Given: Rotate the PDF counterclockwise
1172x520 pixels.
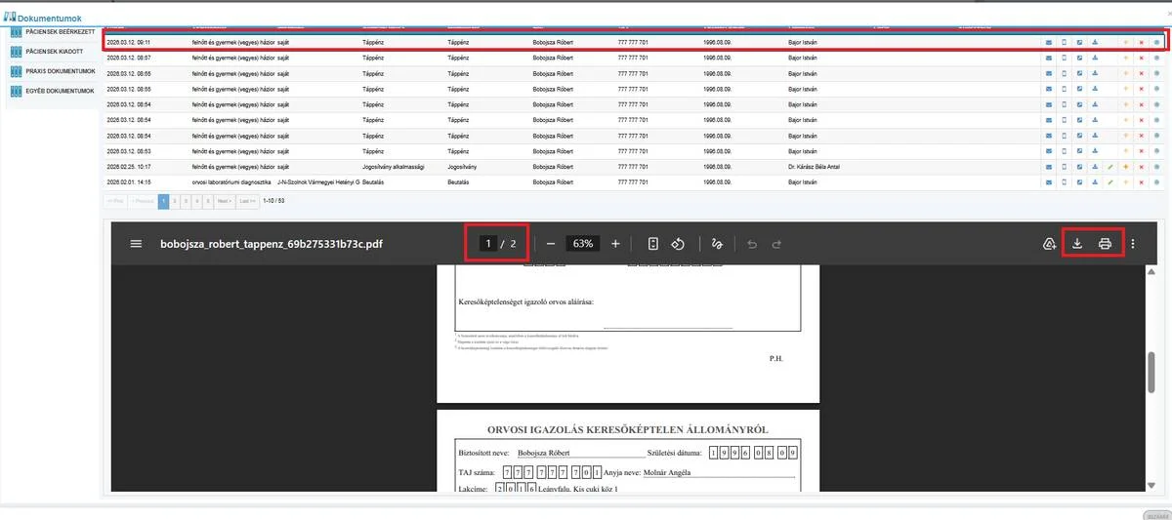Looking at the screenshot, I should (x=678, y=244).
